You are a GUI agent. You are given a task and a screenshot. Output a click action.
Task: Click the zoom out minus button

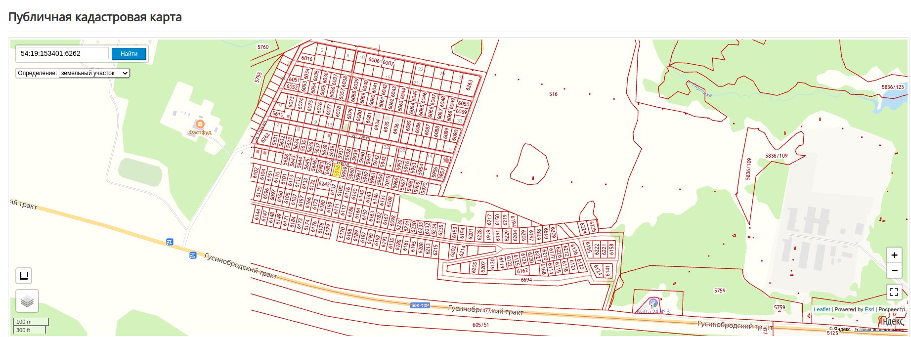coord(894,270)
